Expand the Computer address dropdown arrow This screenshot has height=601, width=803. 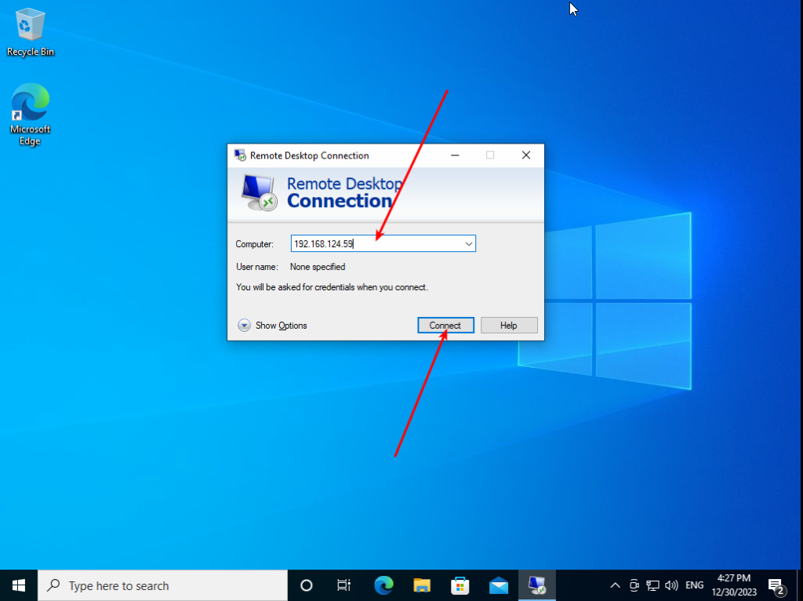[x=469, y=244]
